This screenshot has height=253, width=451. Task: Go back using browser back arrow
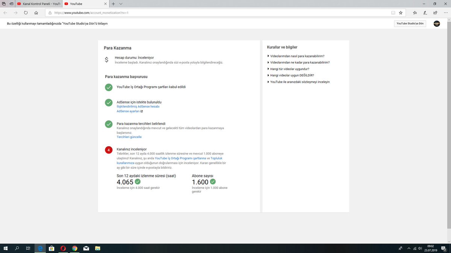[x=5, y=12]
